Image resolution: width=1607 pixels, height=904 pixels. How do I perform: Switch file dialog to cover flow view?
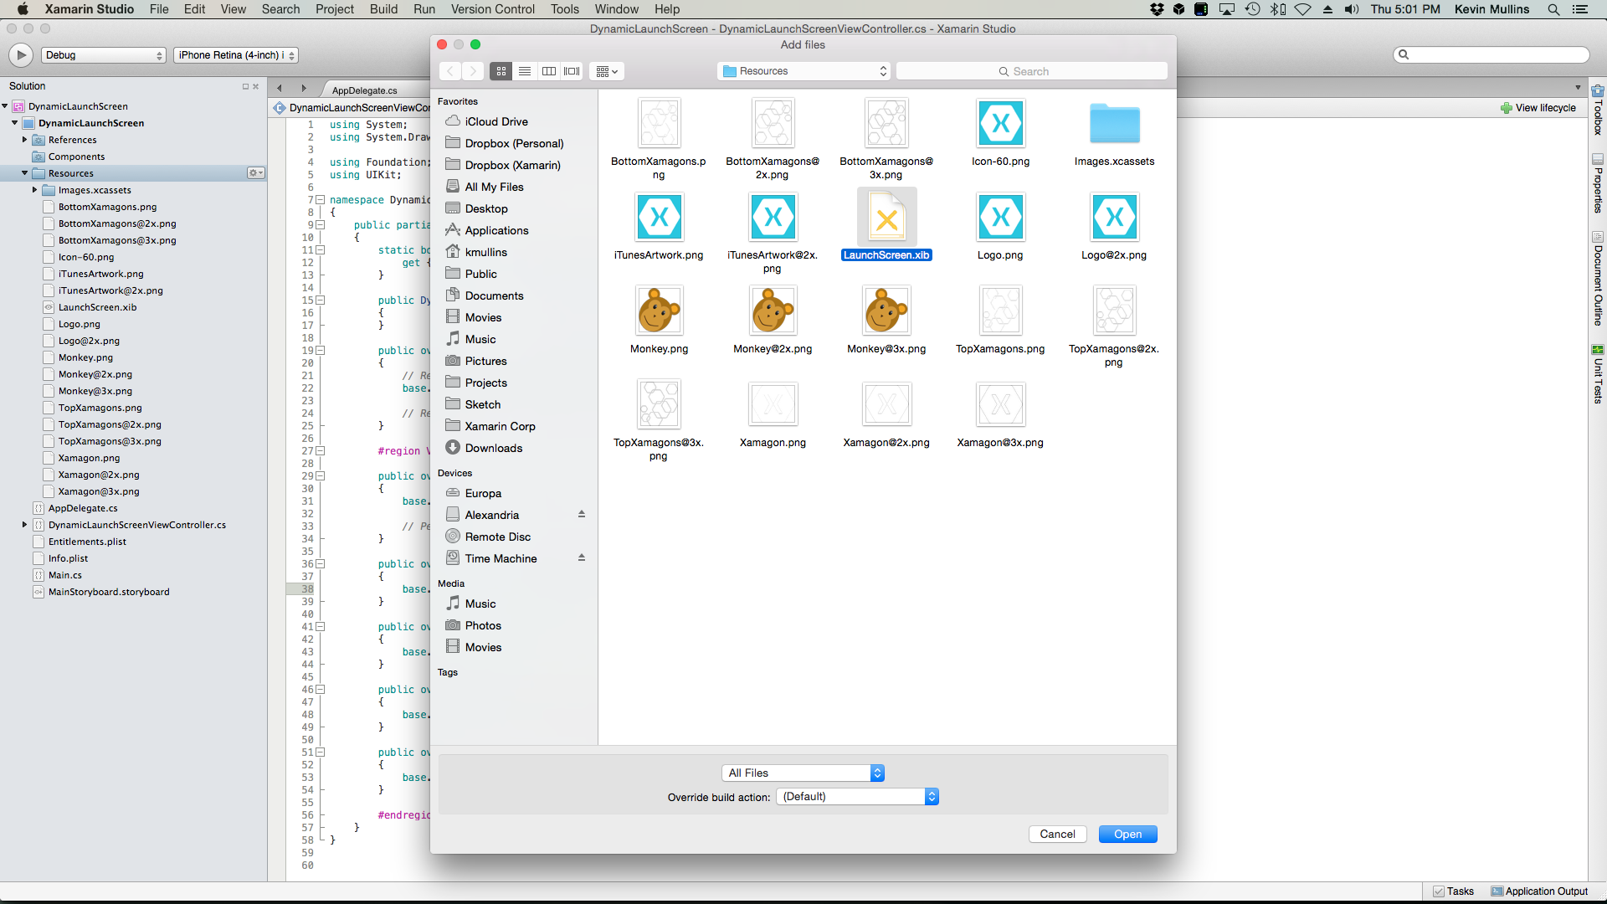pyautogui.click(x=572, y=71)
